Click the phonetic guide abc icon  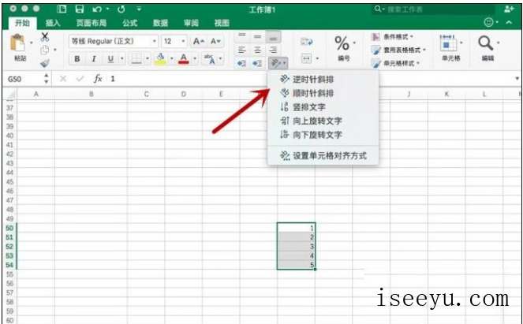click(x=210, y=59)
